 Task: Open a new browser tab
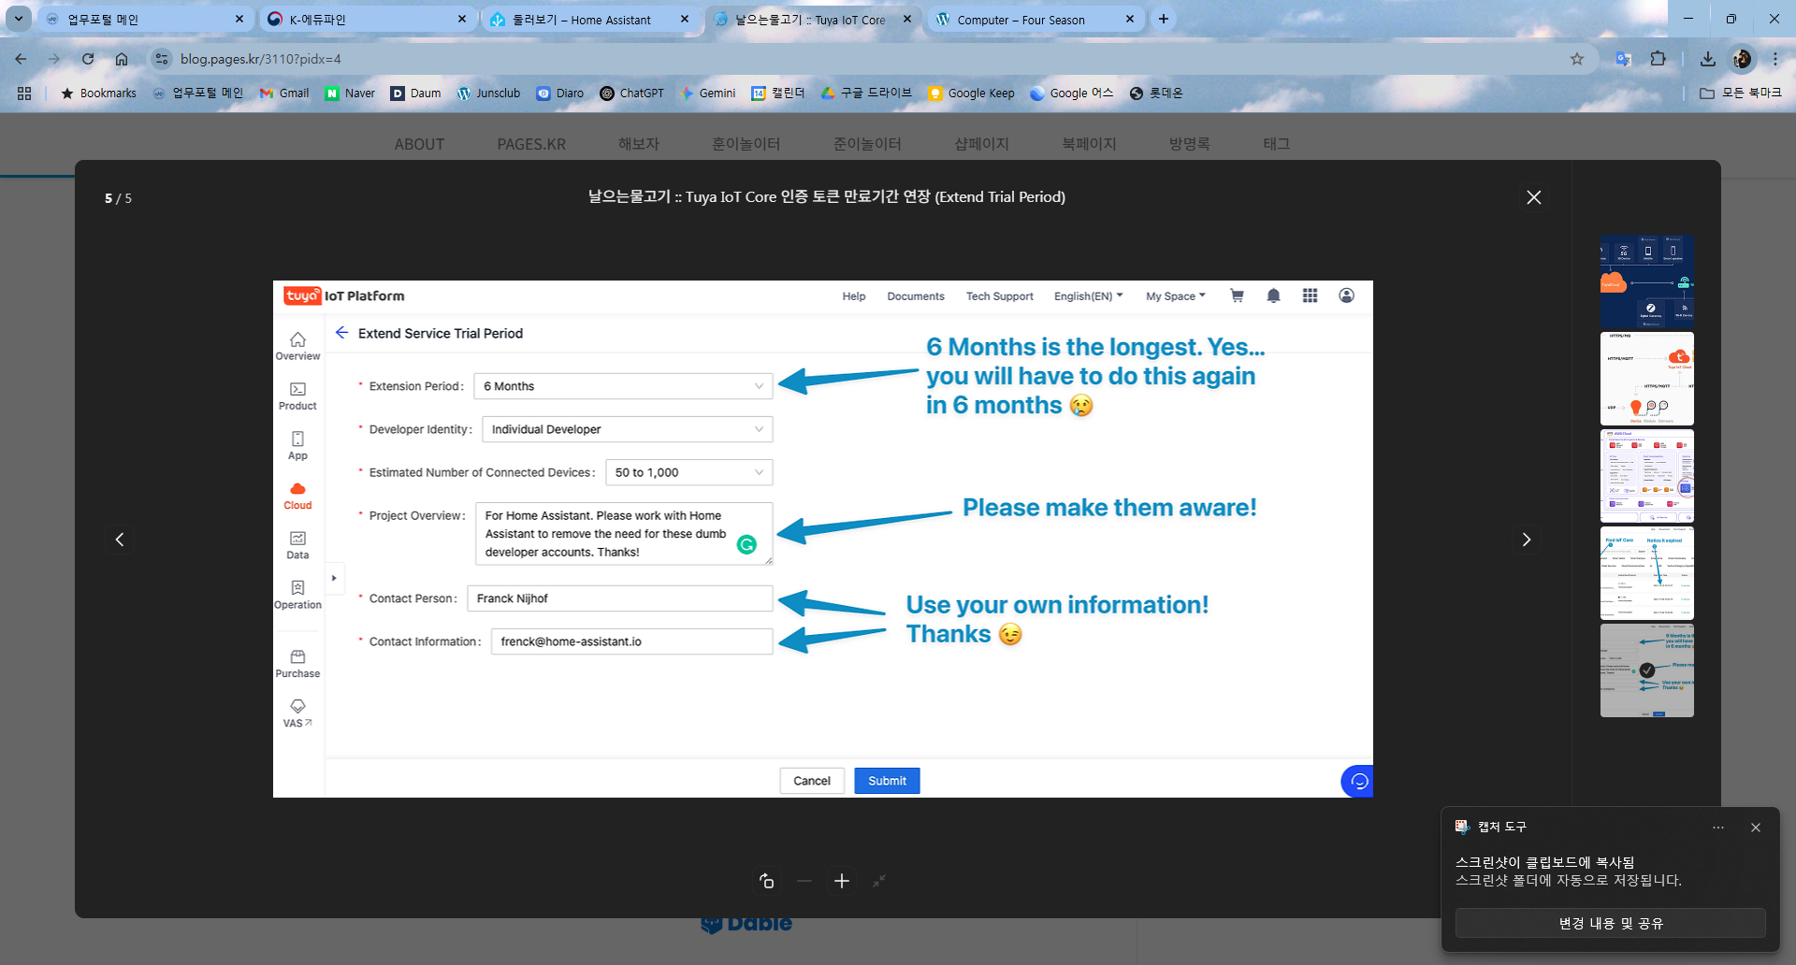[1164, 19]
